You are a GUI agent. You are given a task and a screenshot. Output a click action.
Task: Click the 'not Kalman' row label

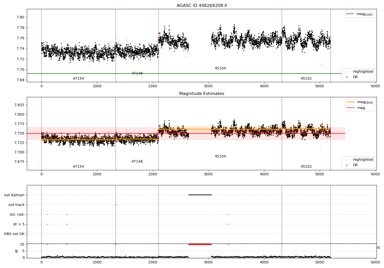[14, 195]
